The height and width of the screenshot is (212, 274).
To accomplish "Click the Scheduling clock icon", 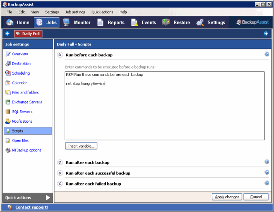I will pos(8,73).
